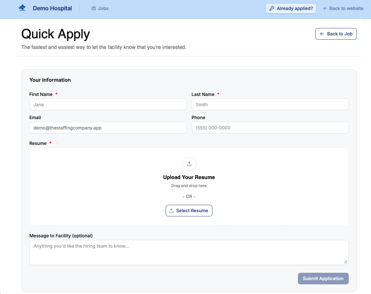Screen dimensions: 371x294
Task: Click the Message to Facility text area
Action: tap(189, 252)
